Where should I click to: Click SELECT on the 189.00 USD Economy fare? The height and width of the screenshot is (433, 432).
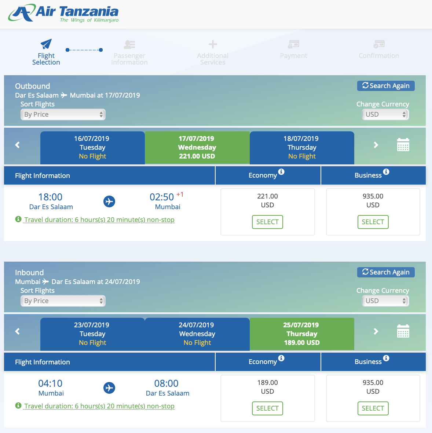pyautogui.click(x=267, y=408)
